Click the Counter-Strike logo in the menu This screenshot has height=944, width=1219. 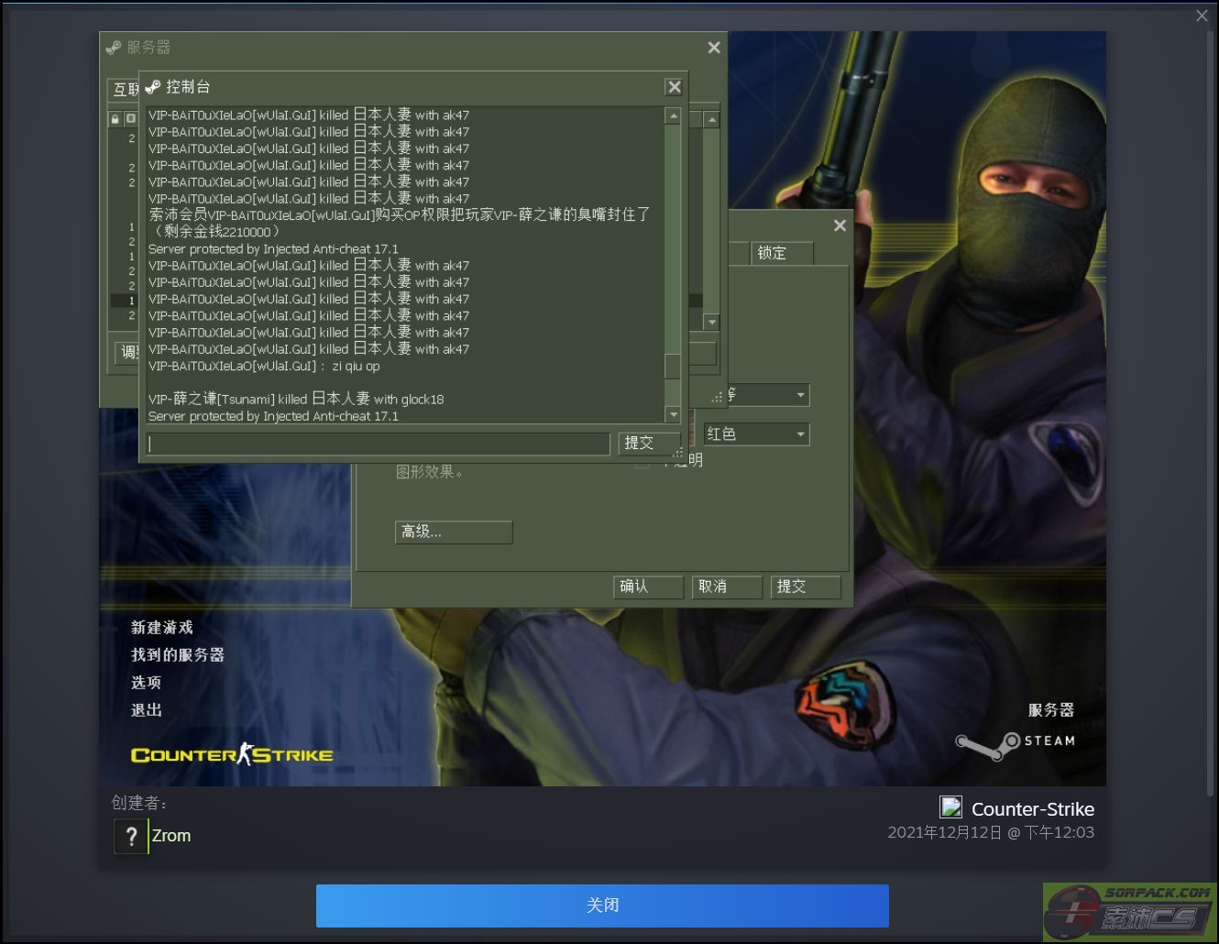pyautogui.click(x=232, y=754)
